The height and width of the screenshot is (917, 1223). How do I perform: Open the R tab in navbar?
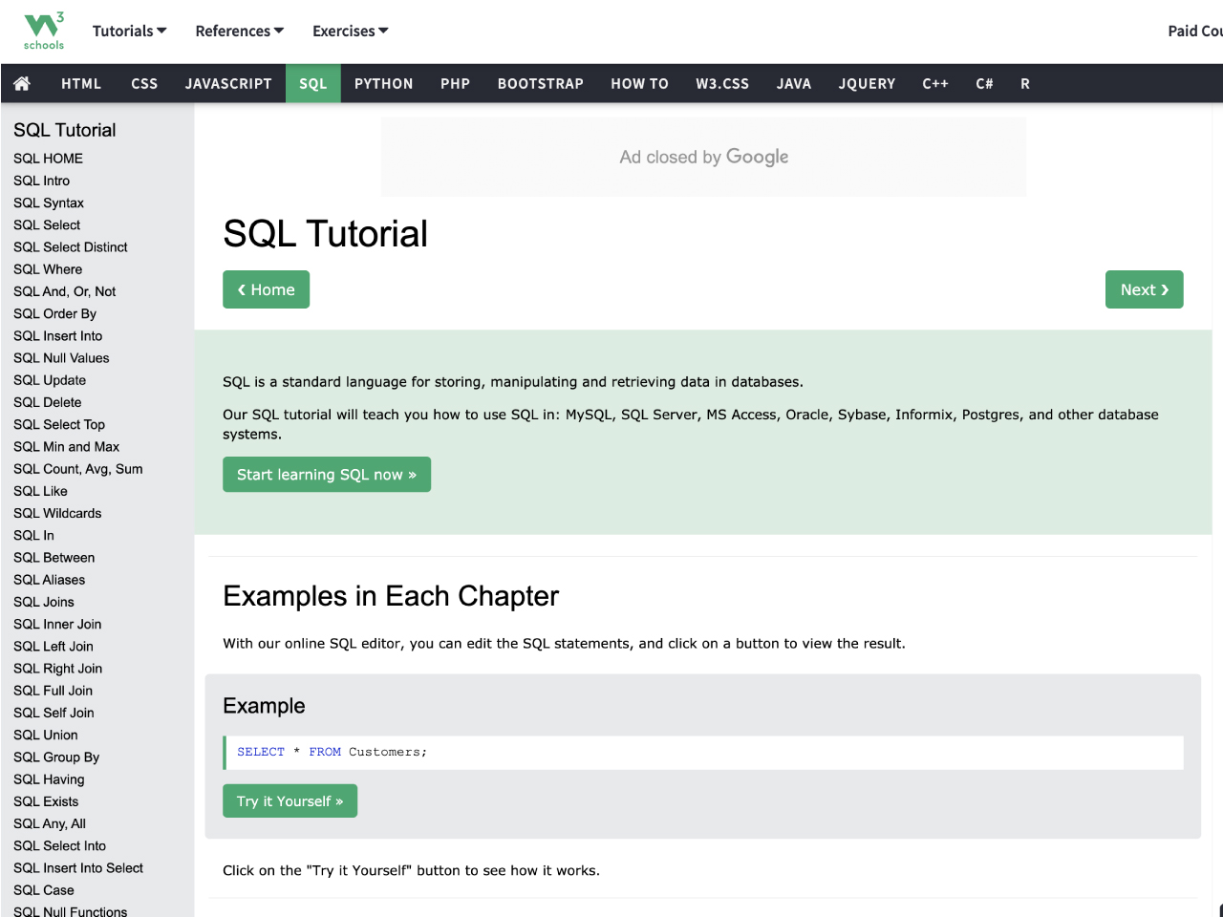click(x=1025, y=83)
